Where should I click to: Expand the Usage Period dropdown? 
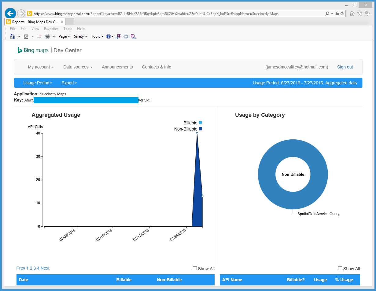(x=38, y=83)
